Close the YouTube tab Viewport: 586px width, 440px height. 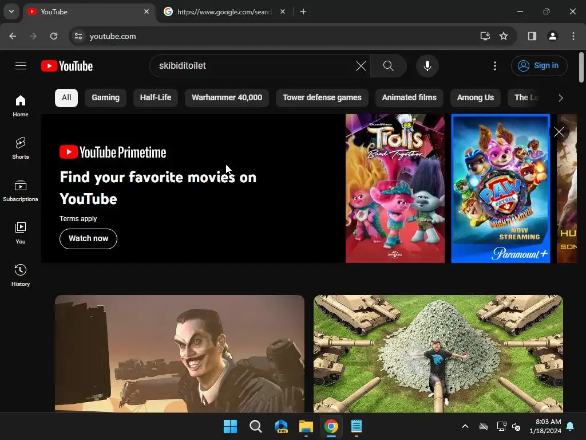point(146,11)
